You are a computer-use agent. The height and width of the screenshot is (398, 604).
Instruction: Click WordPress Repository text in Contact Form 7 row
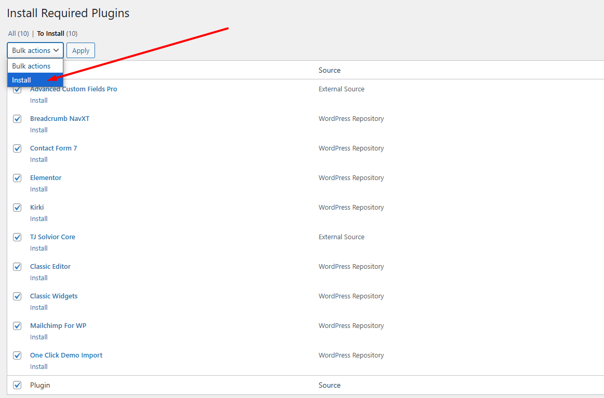351,148
